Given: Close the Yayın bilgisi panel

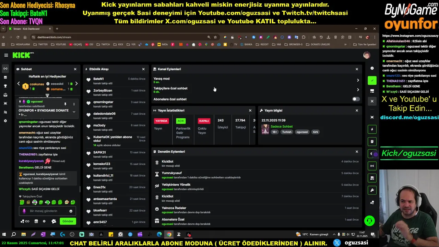Looking at the screenshot, I should click(x=357, y=110).
